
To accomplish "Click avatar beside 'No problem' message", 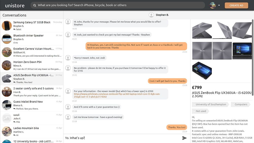I will click(68, 68).
